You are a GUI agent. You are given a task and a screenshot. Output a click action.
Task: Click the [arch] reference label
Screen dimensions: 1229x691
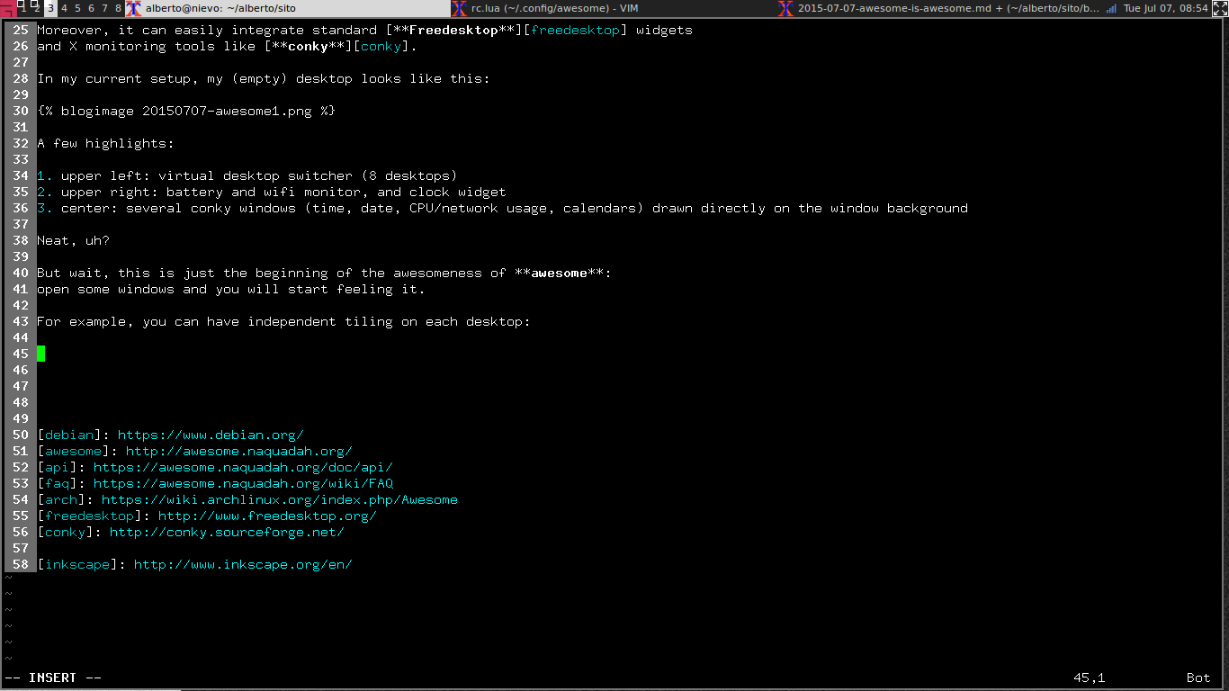pos(61,499)
